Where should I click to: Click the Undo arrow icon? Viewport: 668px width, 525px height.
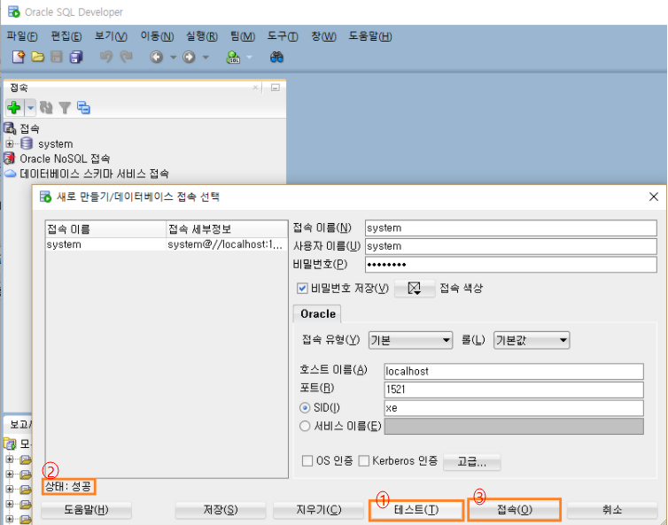[x=106, y=57]
